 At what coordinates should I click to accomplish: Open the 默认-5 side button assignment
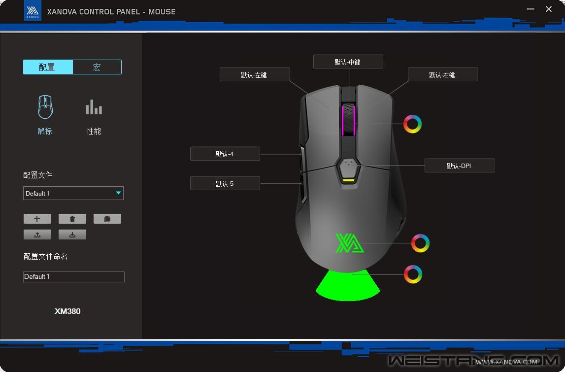point(225,184)
